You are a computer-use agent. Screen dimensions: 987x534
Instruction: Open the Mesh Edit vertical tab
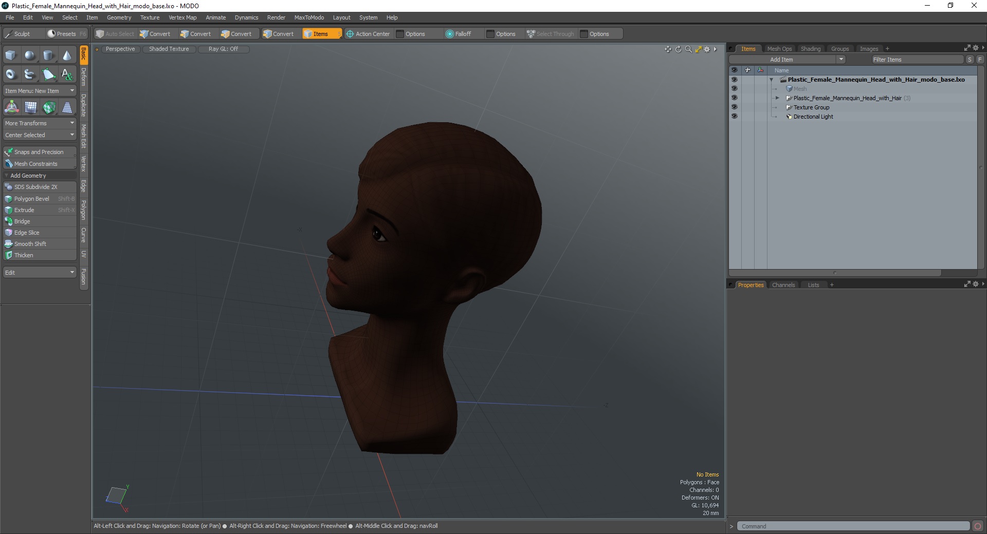coord(84,136)
